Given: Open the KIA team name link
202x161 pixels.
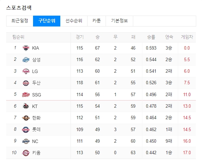Looking at the screenshot, I should [x=35, y=48].
